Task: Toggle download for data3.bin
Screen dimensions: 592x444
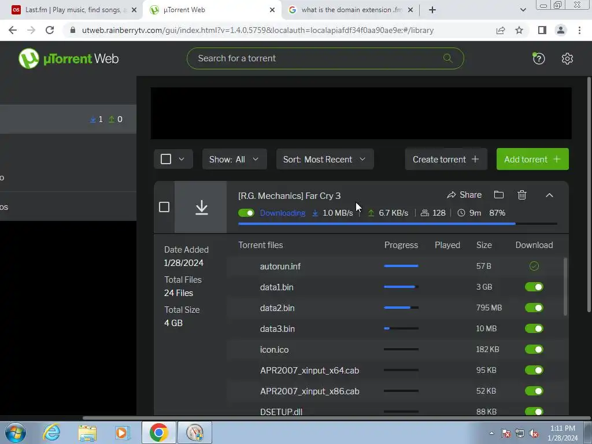Action: 534,328
